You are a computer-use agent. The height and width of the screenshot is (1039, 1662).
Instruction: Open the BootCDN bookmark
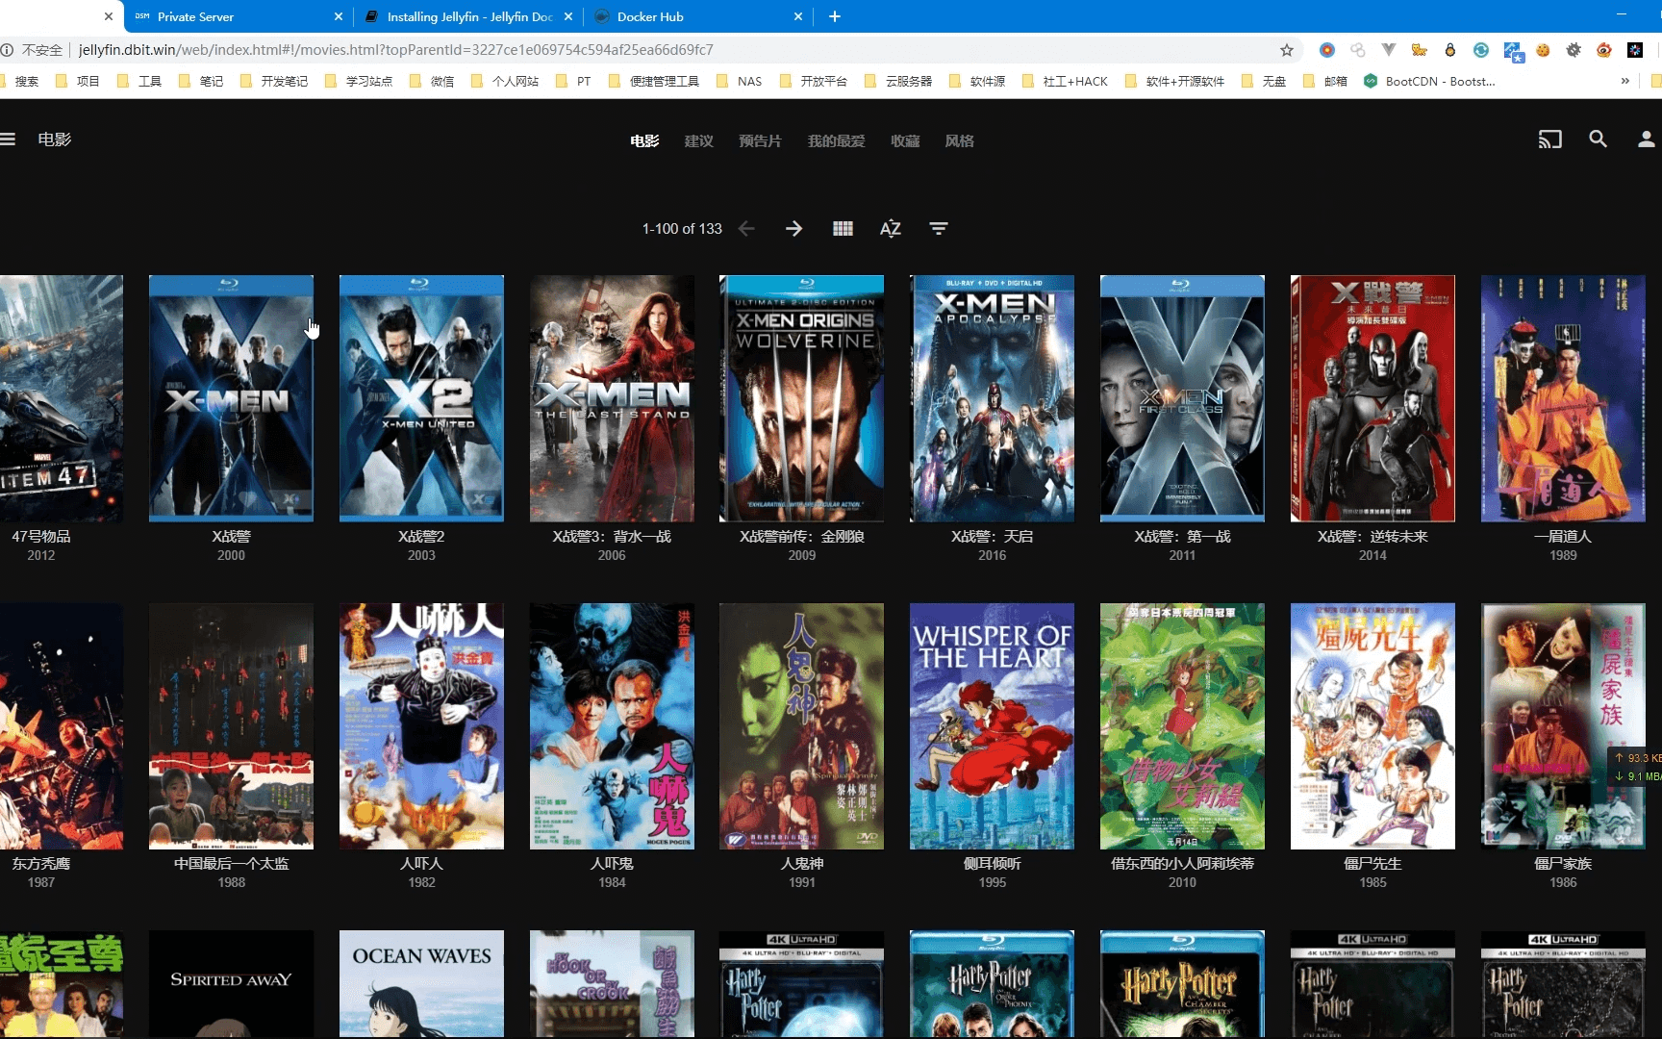[x=1429, y=81]
